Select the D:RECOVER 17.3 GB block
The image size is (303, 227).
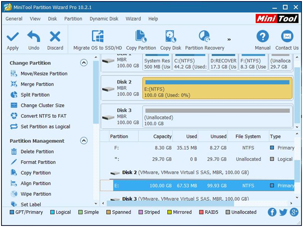tap(223, 62)
